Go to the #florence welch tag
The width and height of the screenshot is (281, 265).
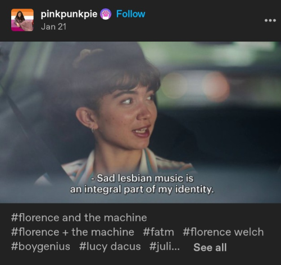tap(223, 232)
